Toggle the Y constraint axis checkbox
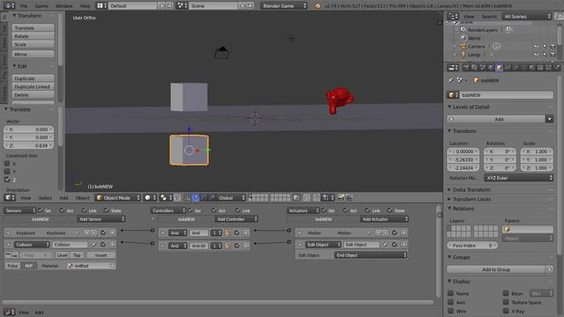 tap(7, 171)
